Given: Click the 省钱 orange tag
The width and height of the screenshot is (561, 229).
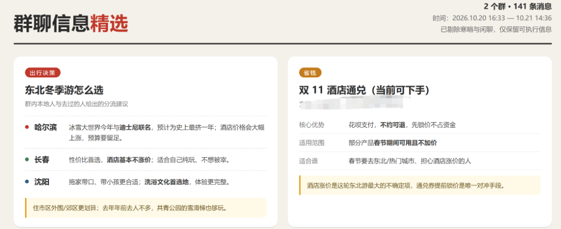Looking at the screenshot, I should pyautogui.click(x=310, y=73).
